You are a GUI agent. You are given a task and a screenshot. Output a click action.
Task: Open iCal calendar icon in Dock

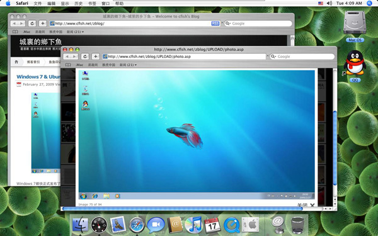212,225
